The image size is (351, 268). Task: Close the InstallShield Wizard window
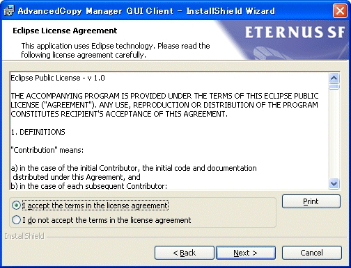click(x=340, y=10)
